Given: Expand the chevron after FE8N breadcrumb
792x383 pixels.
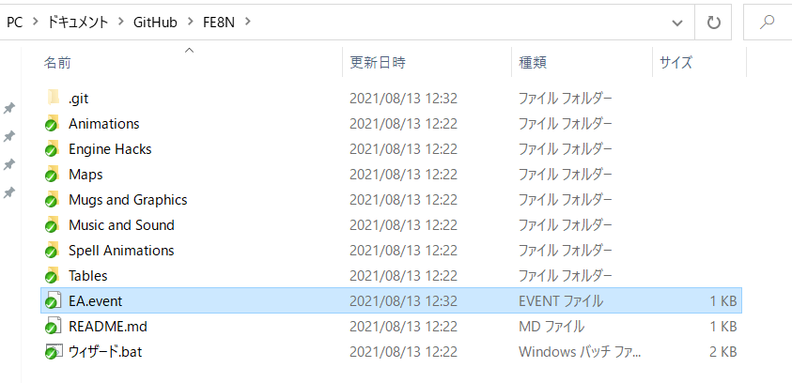Looking at the screenshot, I should [247, 23].
